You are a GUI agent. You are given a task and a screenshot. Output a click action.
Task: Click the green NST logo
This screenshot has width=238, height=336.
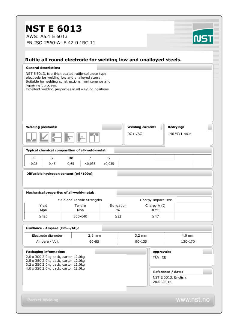point(203,34)
